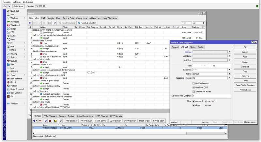
Task: Open the WiFi sidebar item
Action: click(x=12, y=14)
